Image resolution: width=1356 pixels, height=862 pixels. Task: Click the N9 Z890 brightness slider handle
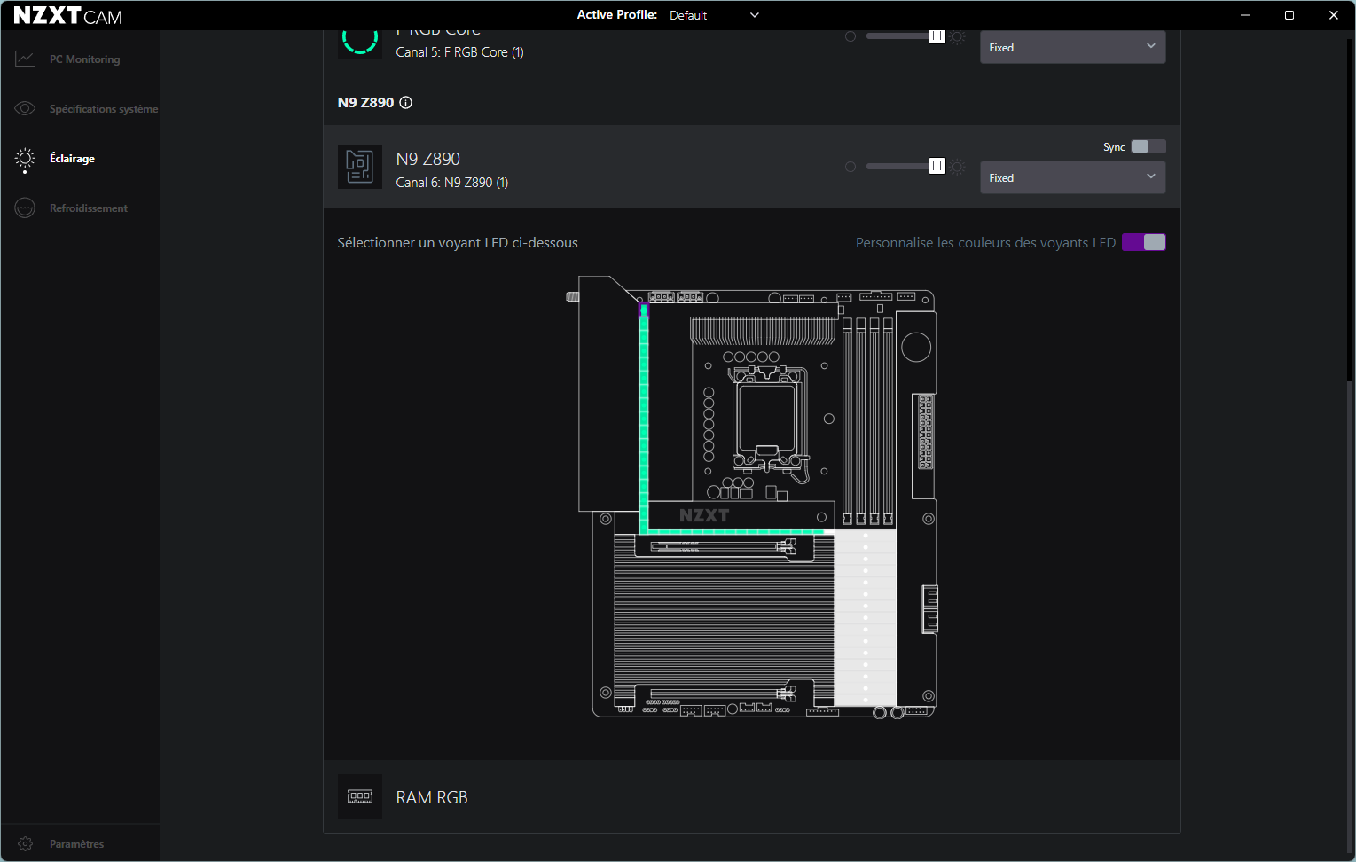pos(937,167)
